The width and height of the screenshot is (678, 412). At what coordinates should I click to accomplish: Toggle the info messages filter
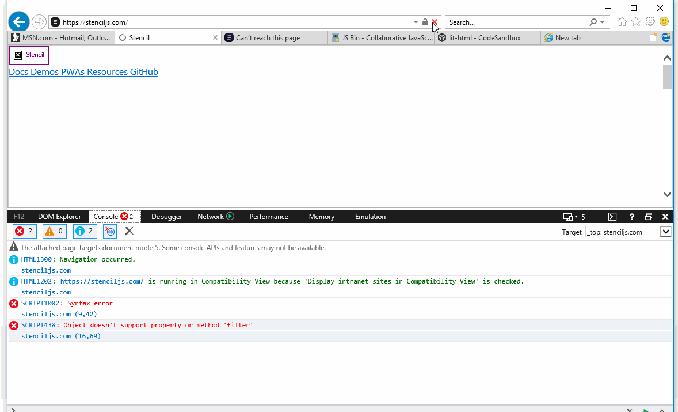pos(85,230)
